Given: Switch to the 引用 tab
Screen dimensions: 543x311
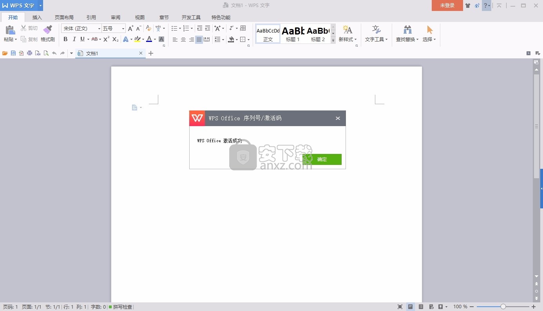Looking at the screenshot, I should [91, 17].
